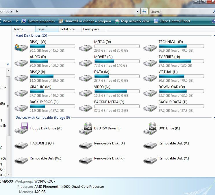
Task: Click Uninstall or change a program
Action: [x=85, y=21]
